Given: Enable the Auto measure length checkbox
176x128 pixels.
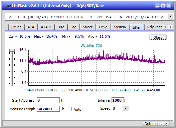Looking at the screenshot, I should [x=70, y=109].
